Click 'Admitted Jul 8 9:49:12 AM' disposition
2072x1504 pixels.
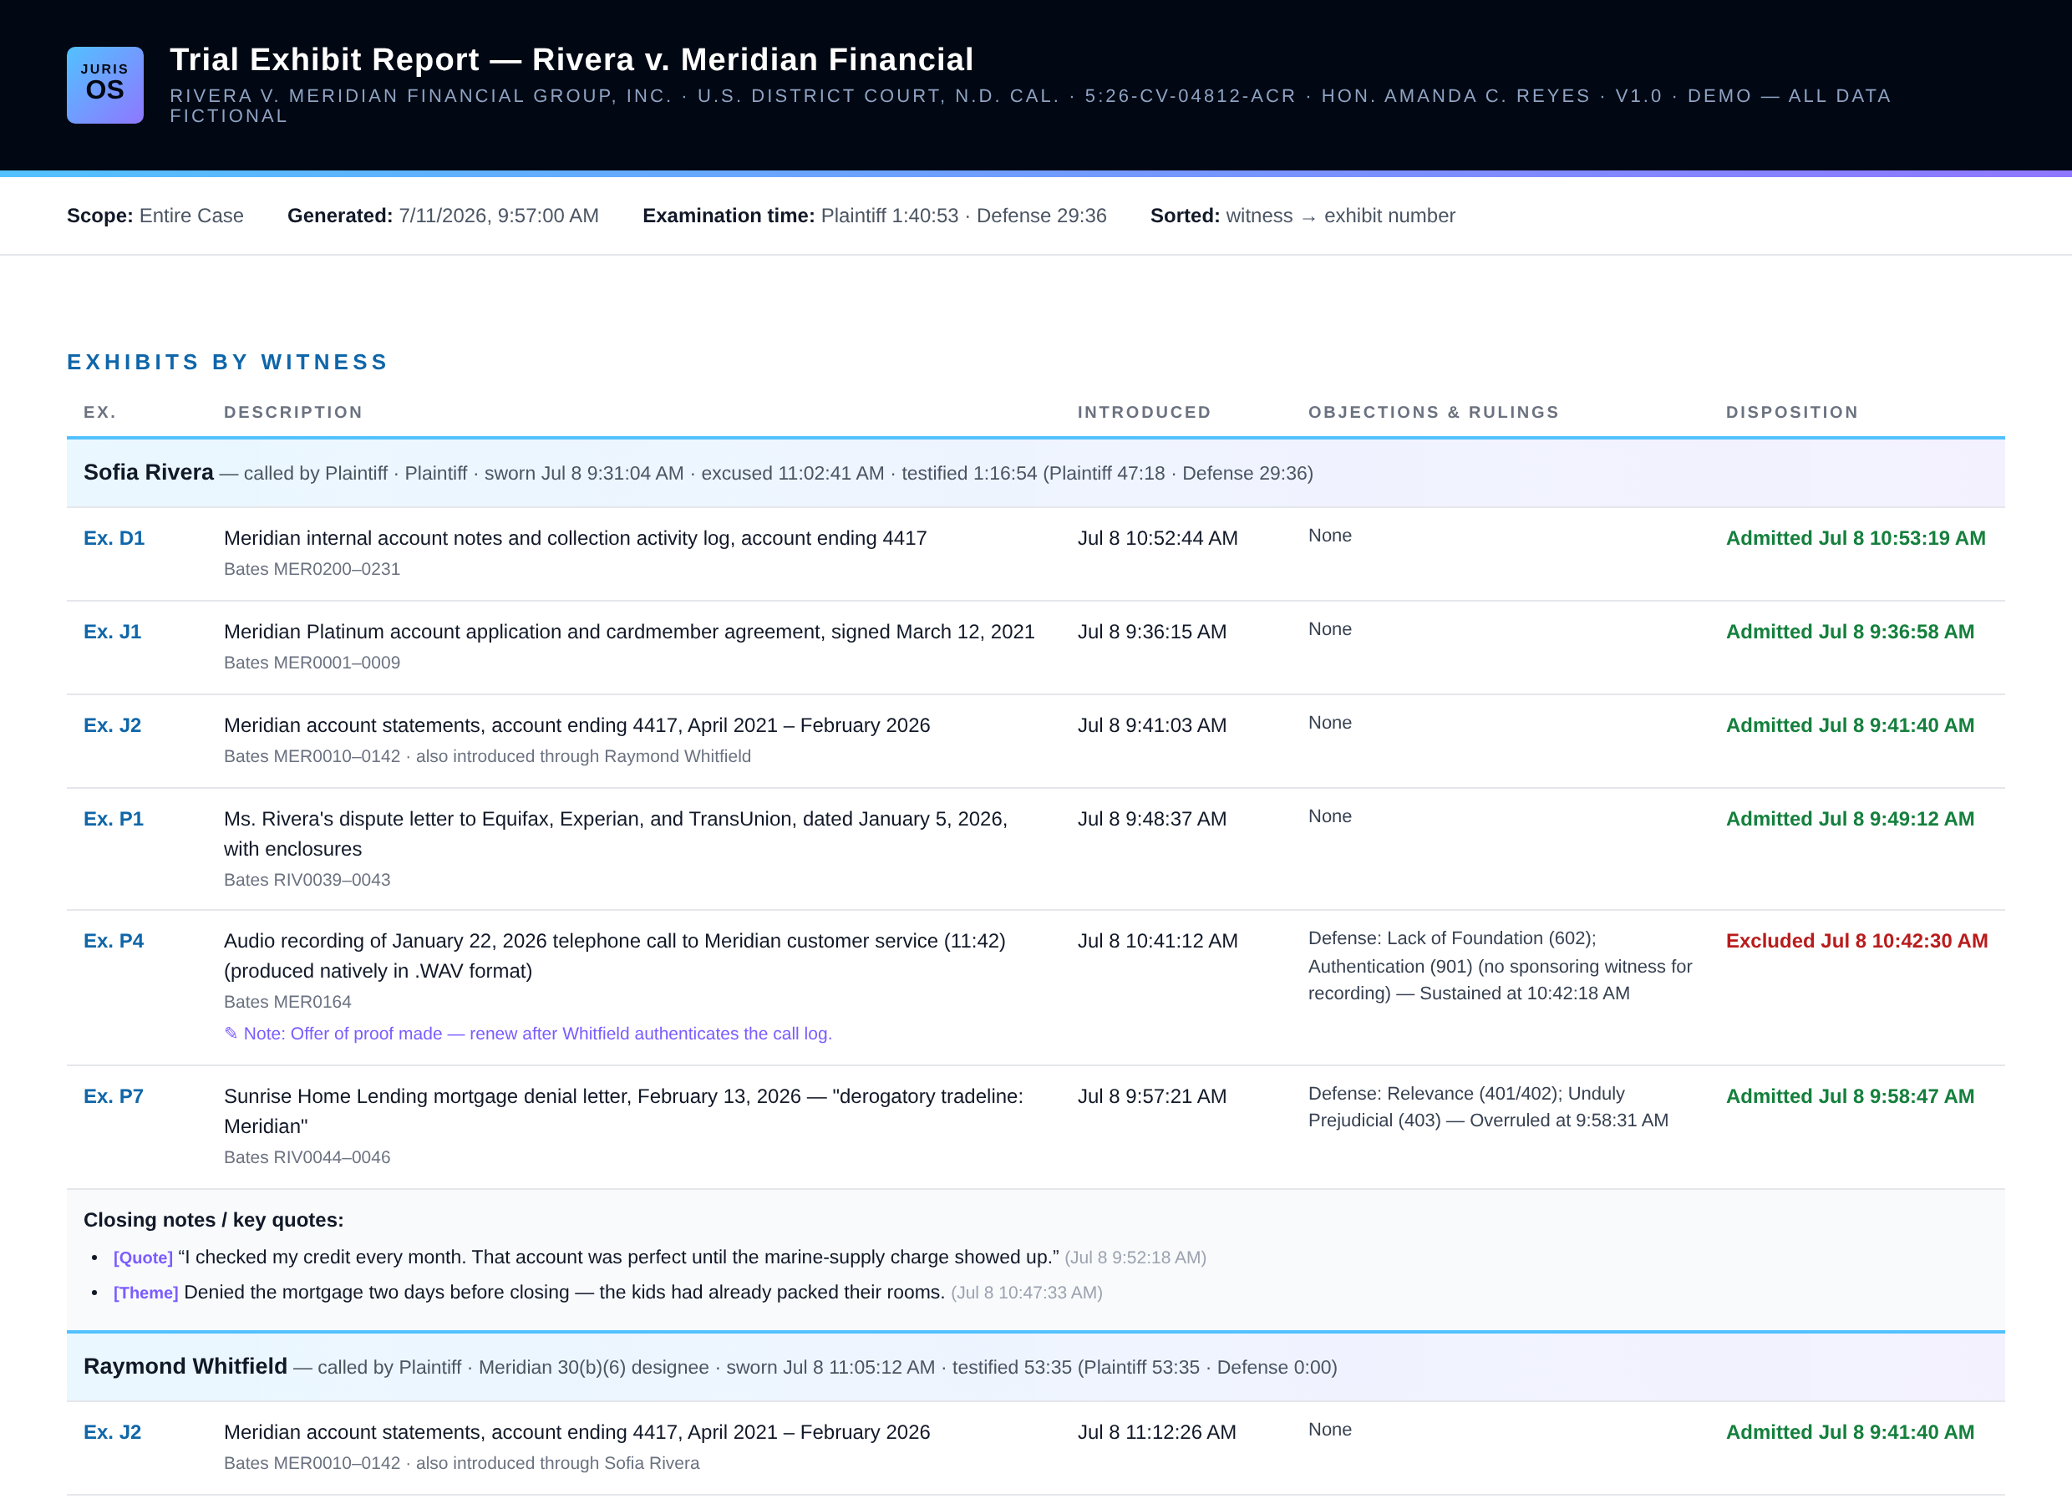[x=1850, y=819]
